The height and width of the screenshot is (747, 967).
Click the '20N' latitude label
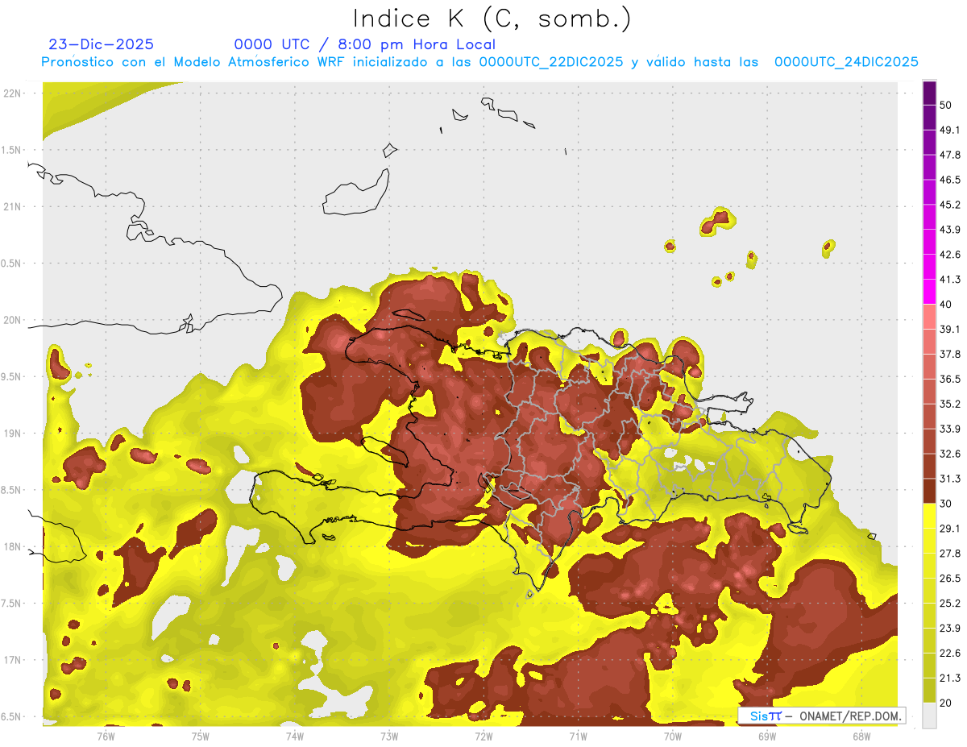click(x=14, y=320)
